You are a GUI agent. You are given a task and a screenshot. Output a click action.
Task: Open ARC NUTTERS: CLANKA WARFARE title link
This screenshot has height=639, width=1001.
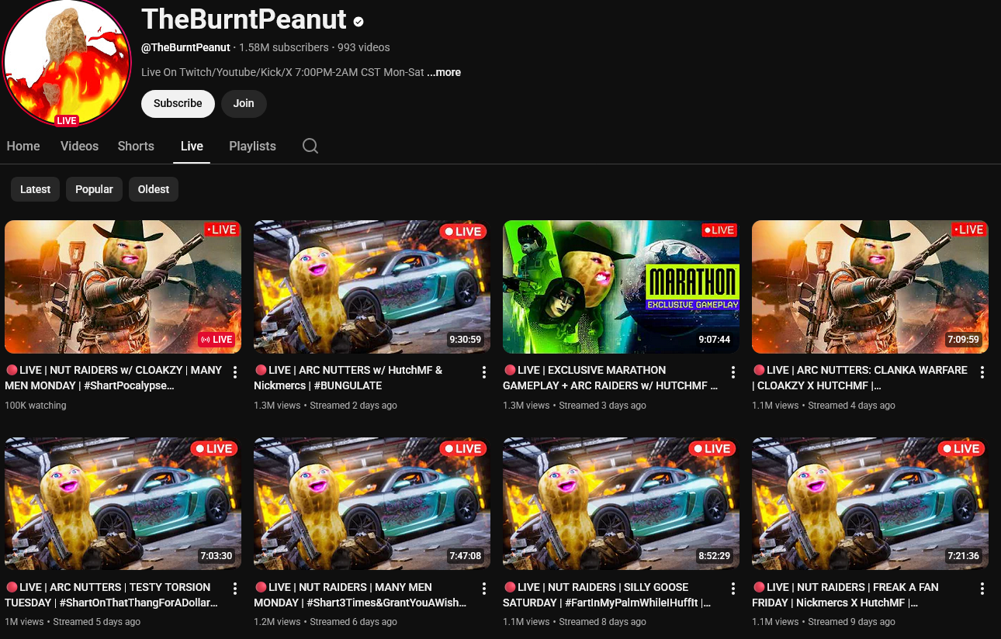861,378
